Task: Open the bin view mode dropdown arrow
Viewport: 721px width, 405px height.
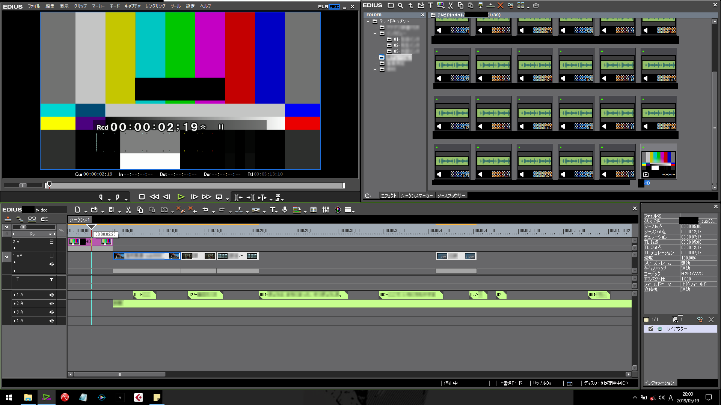Action: 528,7
